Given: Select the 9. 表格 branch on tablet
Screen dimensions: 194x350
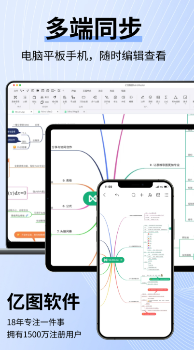Looking at the screenshot, I should pos(67,181).
